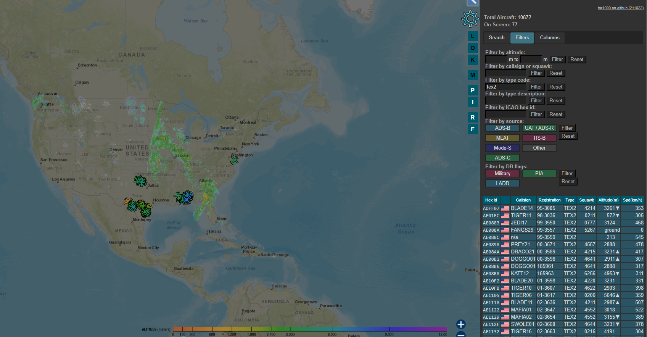Click the US flag in FANGS29 row
647x337 pixels.
pyautogui.click(x=505, y=230)
